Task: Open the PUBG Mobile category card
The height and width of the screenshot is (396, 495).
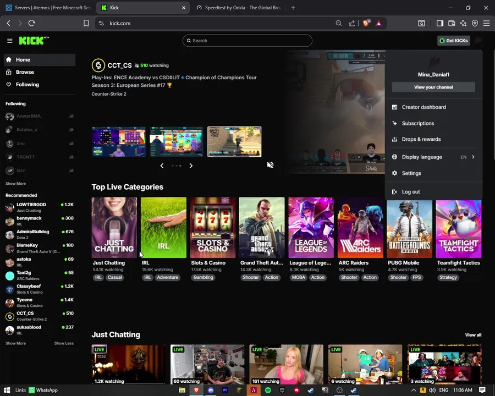Action: coord(409,229)
